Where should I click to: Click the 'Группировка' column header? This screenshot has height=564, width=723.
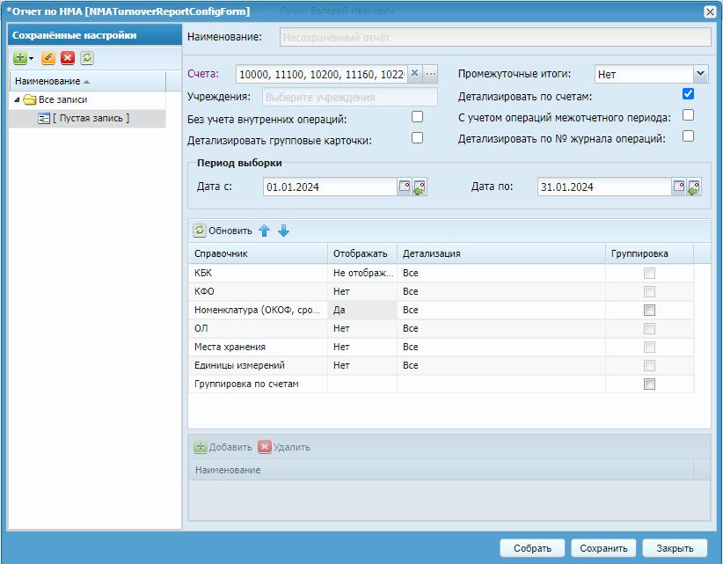coord(650,253)
